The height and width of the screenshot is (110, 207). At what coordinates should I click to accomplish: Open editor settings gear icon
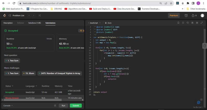pos(197,23)
